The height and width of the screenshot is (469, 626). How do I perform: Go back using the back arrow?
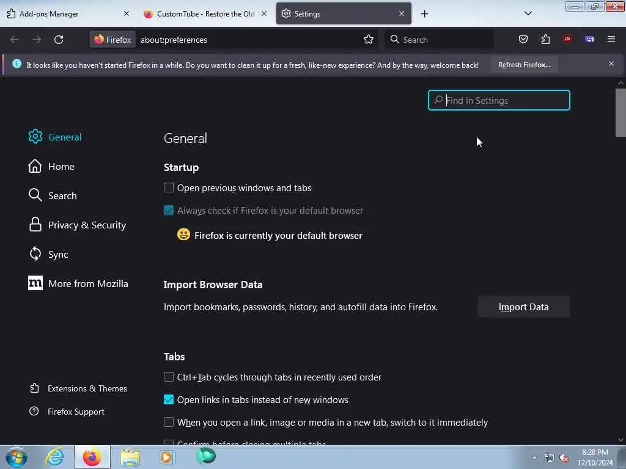[x=15, y=40]
